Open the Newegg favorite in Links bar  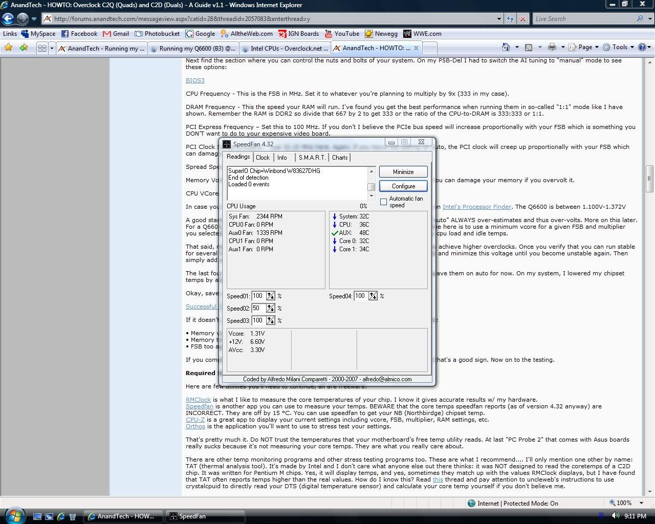coord(381,34)
